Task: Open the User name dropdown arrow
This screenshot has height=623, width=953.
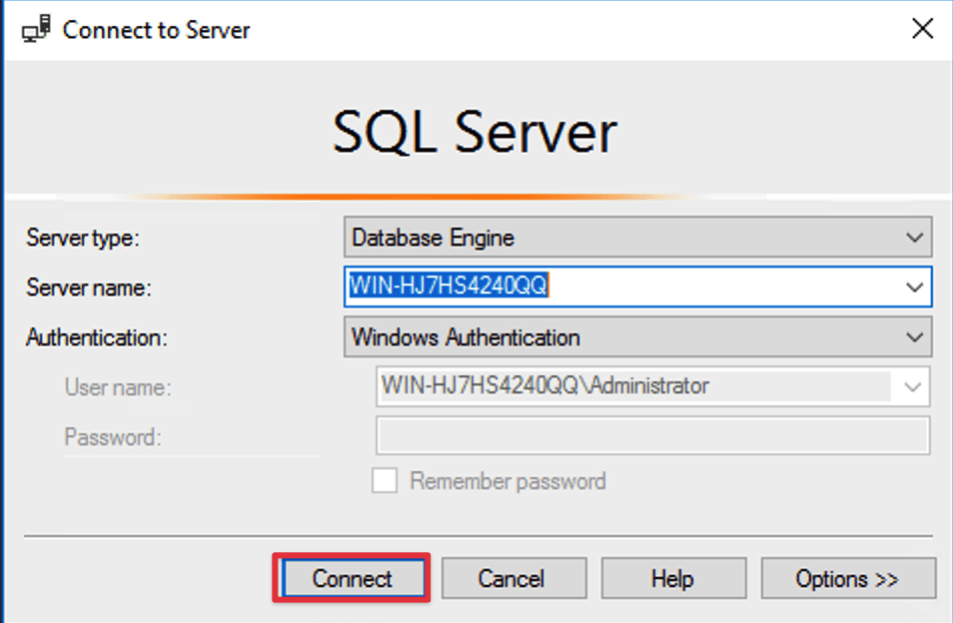Action: [x=912, y=386]
